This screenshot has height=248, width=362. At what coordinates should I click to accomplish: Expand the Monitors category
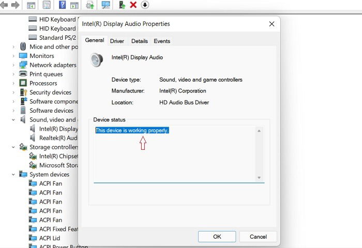[x=13, y=56]
